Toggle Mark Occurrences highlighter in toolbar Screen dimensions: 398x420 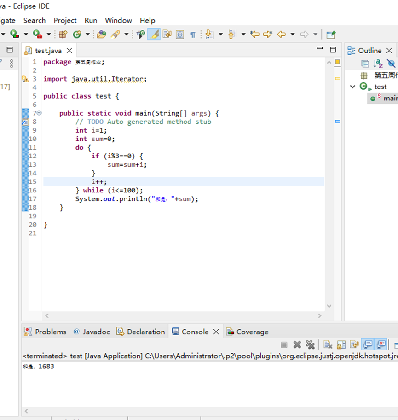pos(154,34)
